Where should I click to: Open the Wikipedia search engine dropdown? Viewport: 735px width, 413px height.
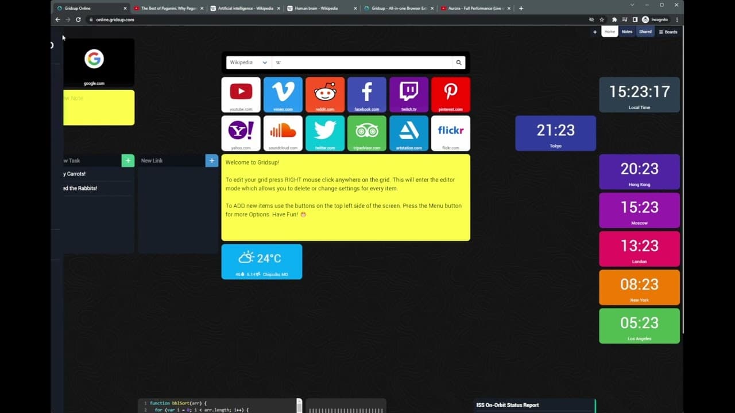[x=248, y=63]
